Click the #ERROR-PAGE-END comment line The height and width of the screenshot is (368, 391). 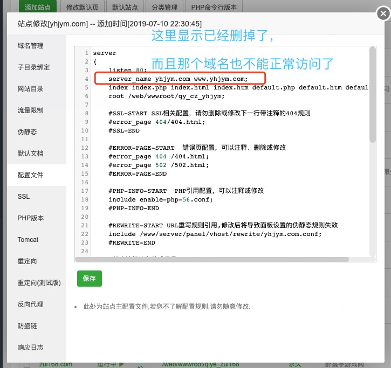138,173
